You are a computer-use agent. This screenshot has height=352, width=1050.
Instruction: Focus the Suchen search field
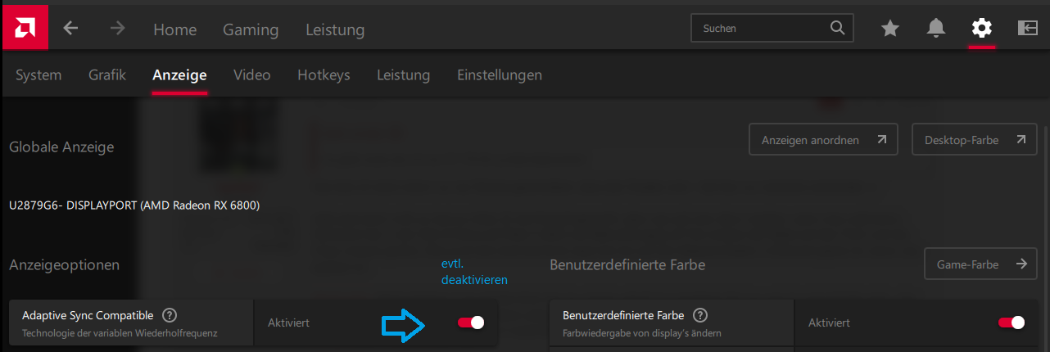(x=772, y=28)
